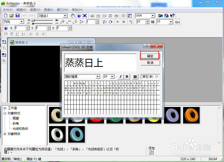Open the 帮助(H) menu
Viewport: 224px width, 162px height.
(x=77, y=10)
